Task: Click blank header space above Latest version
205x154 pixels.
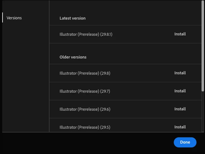Action: [x=125, y=7]
